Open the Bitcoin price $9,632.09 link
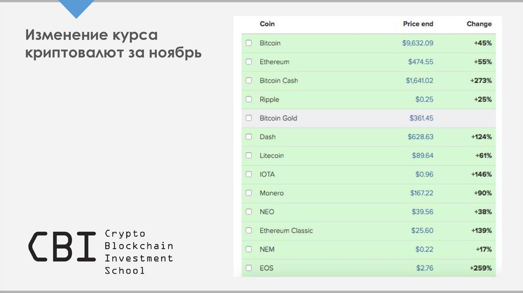523x293 pixels. (417, 43)
